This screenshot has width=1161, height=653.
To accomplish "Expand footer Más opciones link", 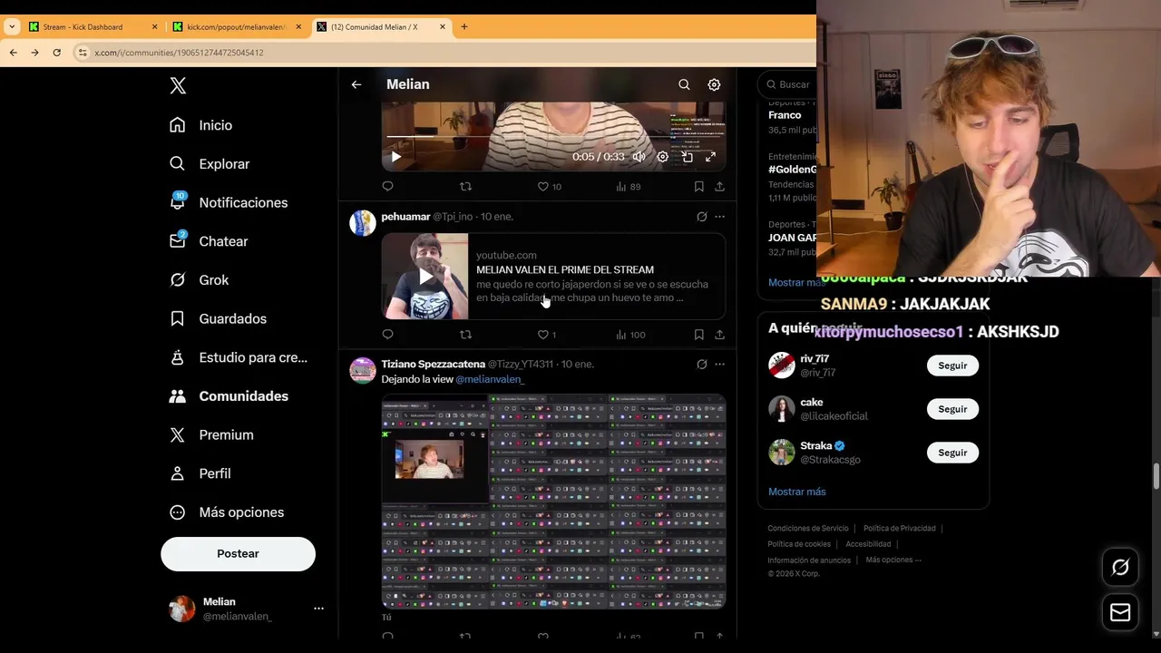I will 893,560.
